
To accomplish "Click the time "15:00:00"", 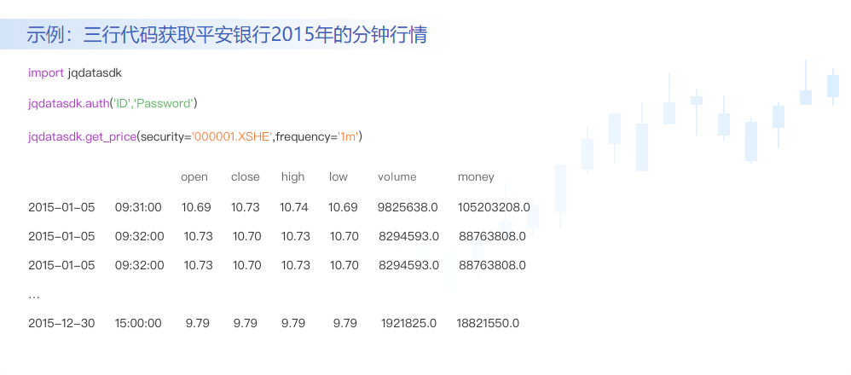I will pos(138,324).
